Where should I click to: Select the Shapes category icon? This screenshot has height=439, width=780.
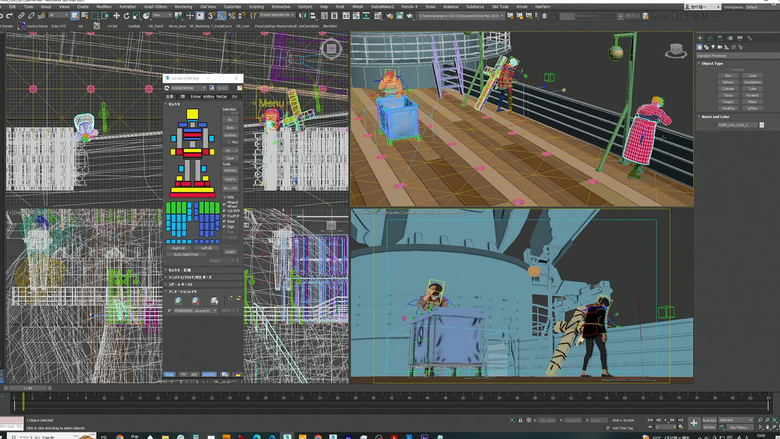click(x=706, y=47)
